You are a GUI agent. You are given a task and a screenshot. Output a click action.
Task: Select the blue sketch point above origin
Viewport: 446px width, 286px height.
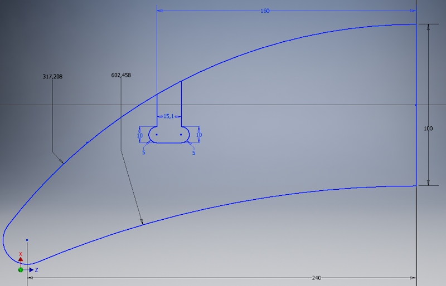(x=27, y=240)
